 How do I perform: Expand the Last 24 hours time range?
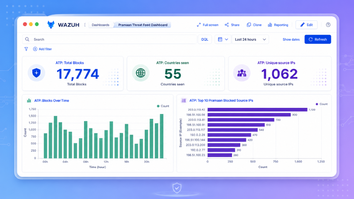(250, 39)
